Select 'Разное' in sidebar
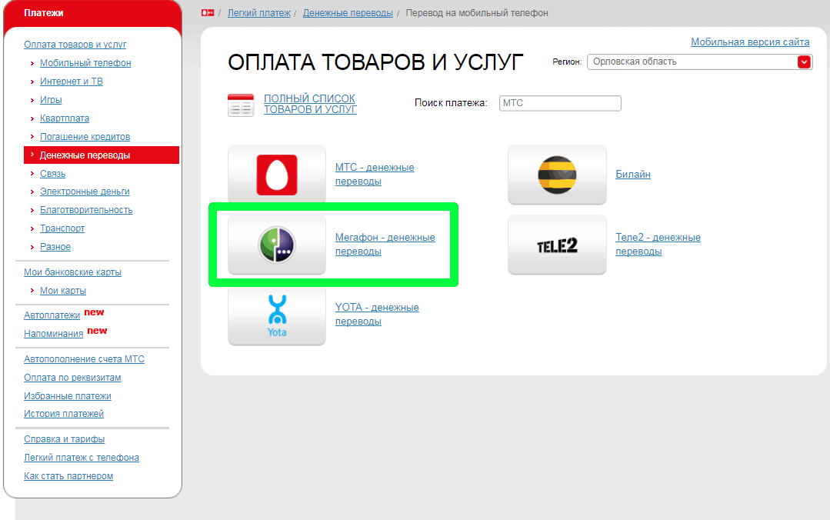The image size is (830, 520). (55, 247)
